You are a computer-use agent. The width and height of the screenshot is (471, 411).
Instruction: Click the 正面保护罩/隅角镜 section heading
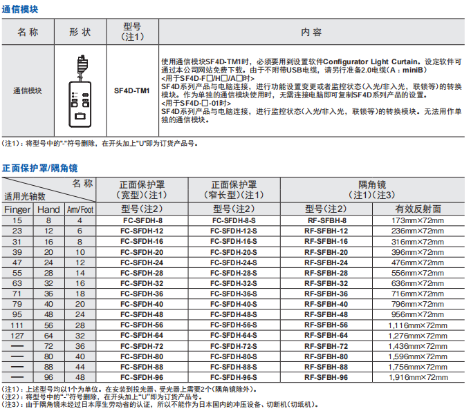pyautogui.click(x=39, y=168)
